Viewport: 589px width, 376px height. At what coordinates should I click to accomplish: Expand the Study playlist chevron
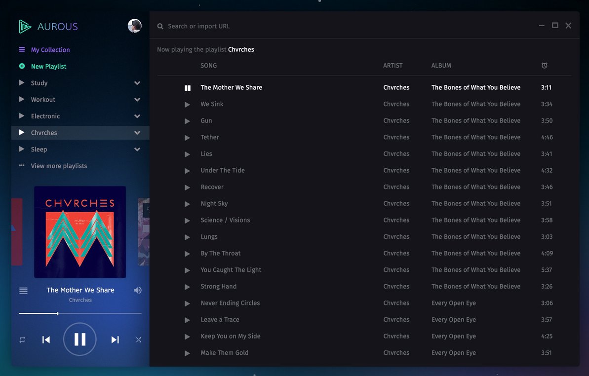pyautogui.click(x=137, y=83)
